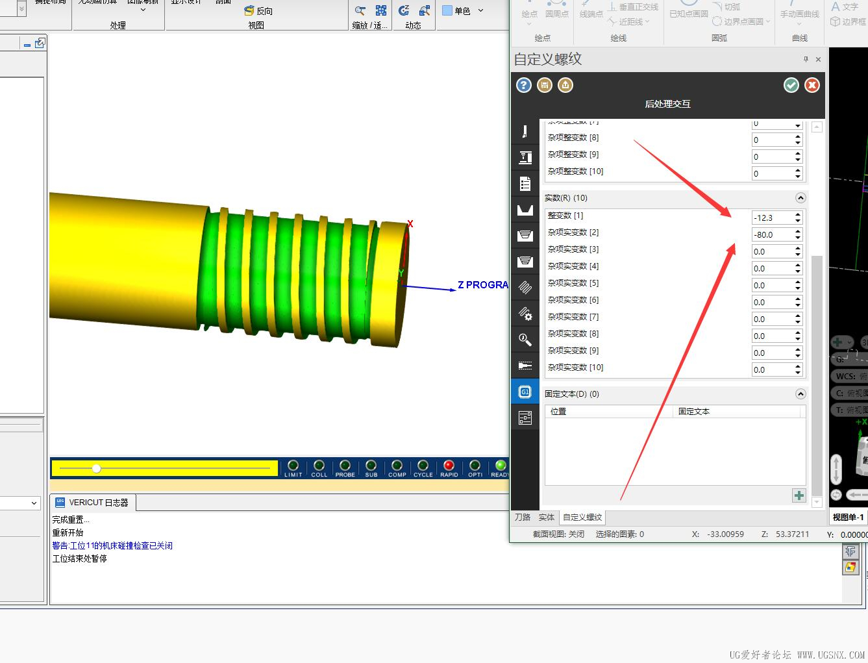Click the blue help question-mark icon
Viewport: 868px width, 663px height.
coord(524,85)
